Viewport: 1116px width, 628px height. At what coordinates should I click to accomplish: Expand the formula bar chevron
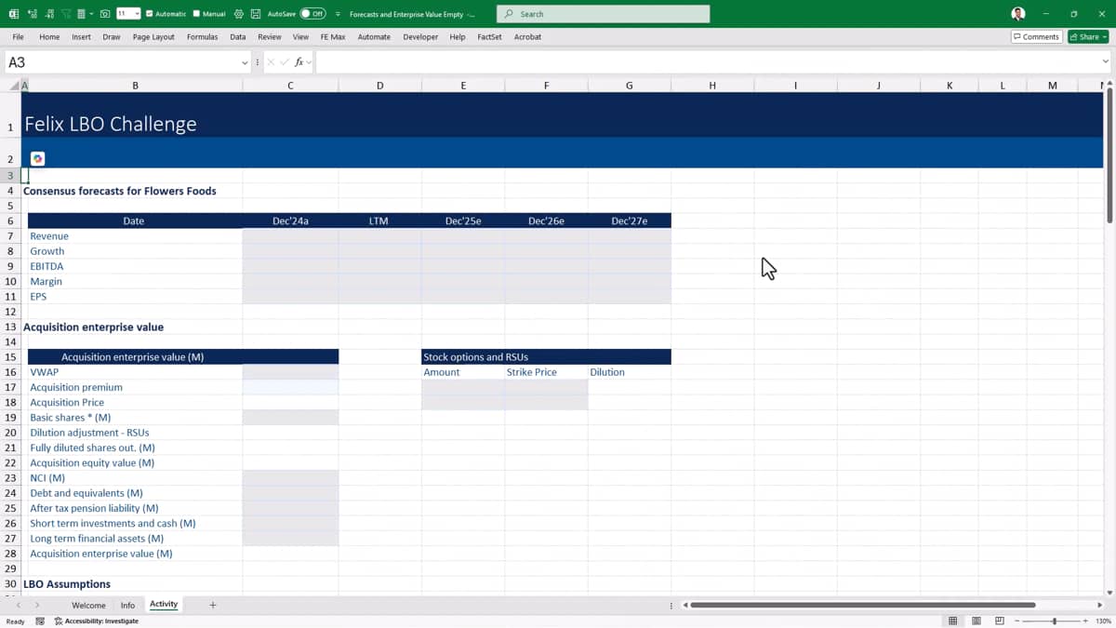coord(1105,62)
